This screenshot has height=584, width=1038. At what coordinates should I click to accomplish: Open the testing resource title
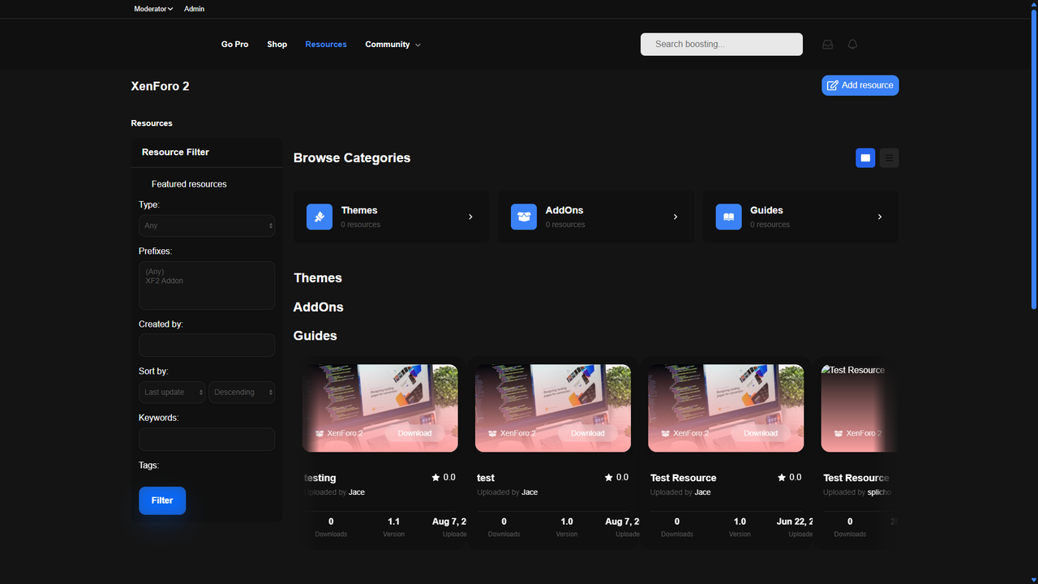(x=320, y=478)
